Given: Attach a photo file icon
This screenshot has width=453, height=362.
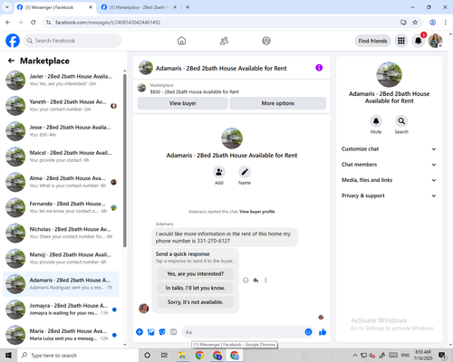Looking at the screenshot, I should pyautogui.click(x=151, y=332).
